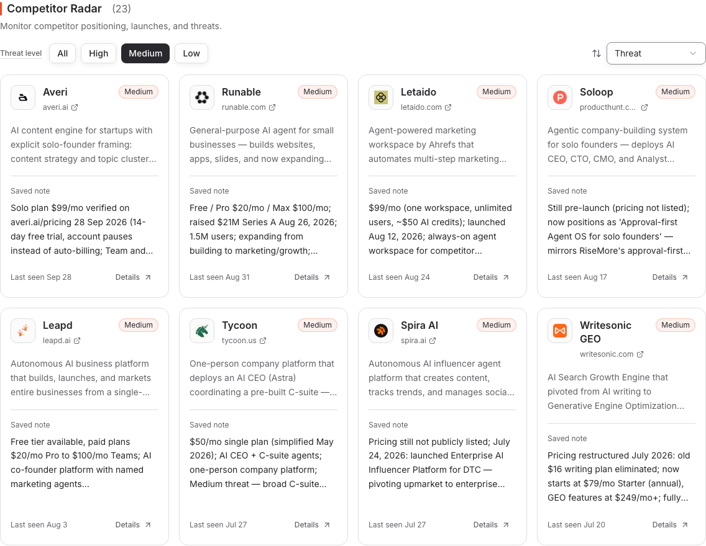Open external link icon beside letaido.com
The image size is (706, 546).
click(448, 107)
